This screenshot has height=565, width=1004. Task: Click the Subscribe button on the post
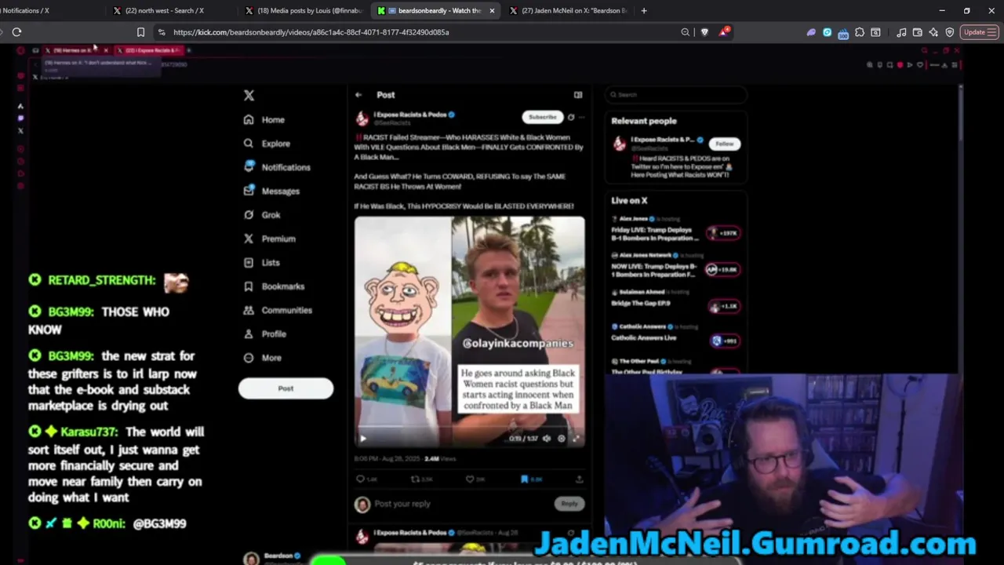(x=542, y=117)
